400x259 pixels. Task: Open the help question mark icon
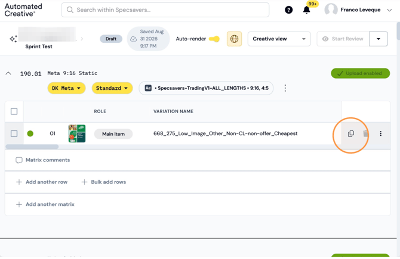[288, 10]
